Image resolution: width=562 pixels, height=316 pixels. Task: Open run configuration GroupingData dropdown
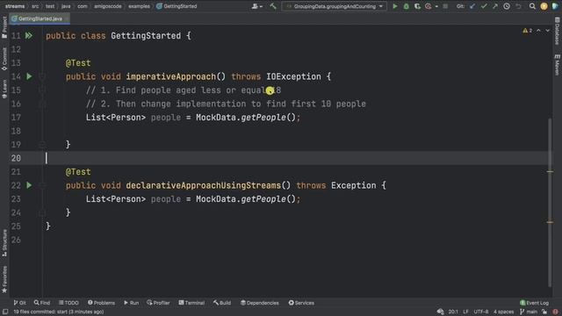coord(334,6)
